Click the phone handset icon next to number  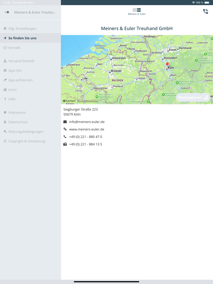(65, 137)
